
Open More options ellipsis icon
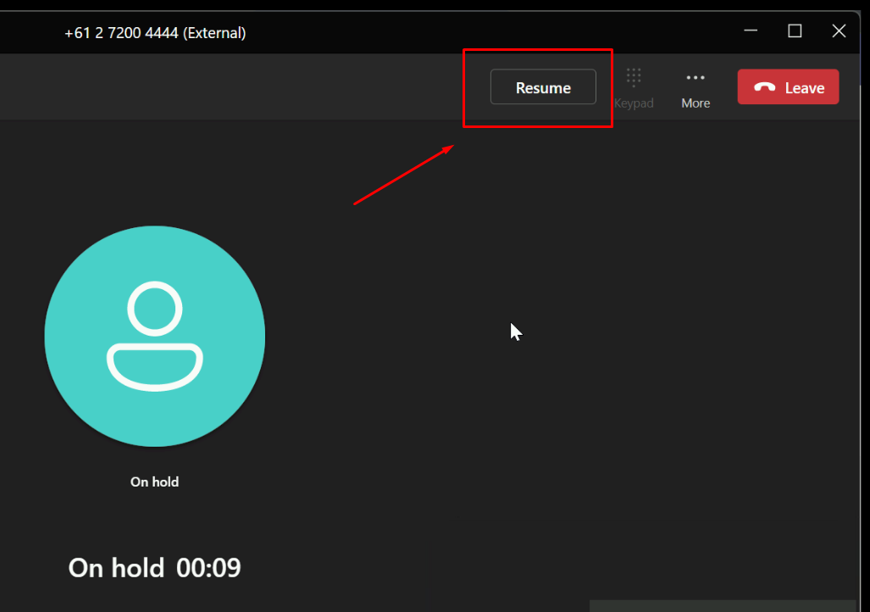[x=695, y=78]
